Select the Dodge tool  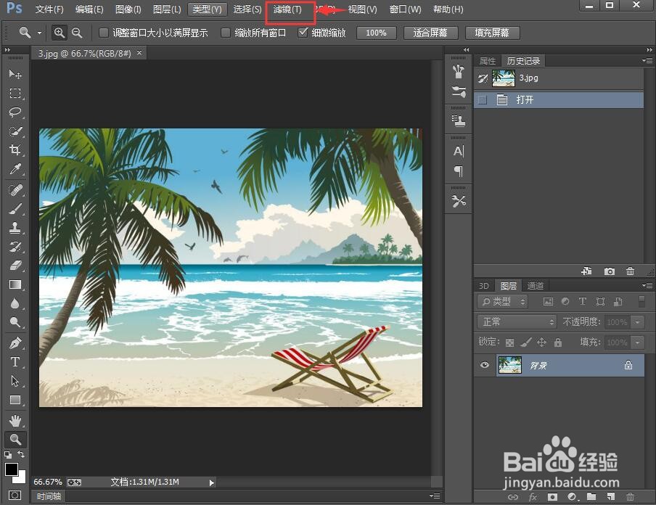(x=15, y=322)
